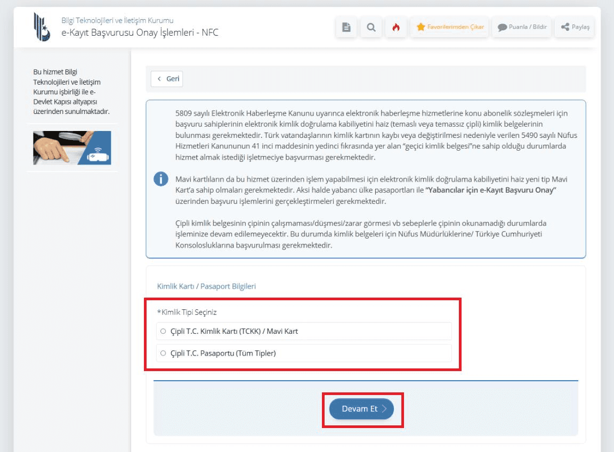Viewport: 614px width, 452px height.
Task: Click the BTK institution logo
Action: coord(42,27)
